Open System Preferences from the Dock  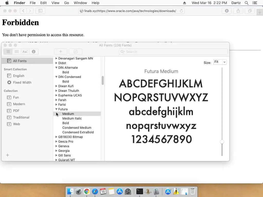click(128, 191)
